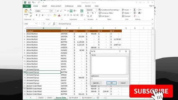Open Cell Styles menu

(x=104, y=16)
